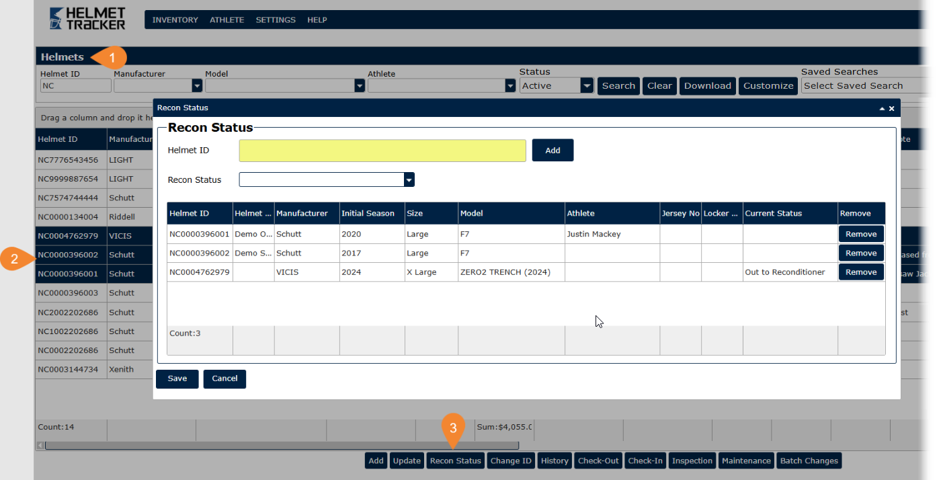Viewport: 941px width, 480px height.
Task: Expand the Model filter dropdown
Action: pos(360,86)
